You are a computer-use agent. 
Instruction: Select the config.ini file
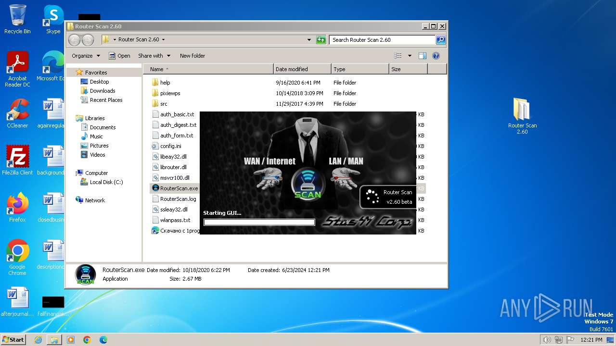coord(171,146)
